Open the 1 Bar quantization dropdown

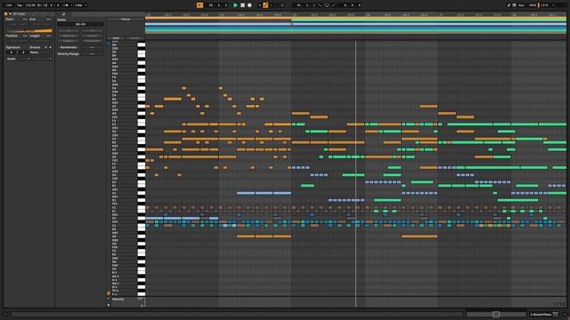pos(81,5)
